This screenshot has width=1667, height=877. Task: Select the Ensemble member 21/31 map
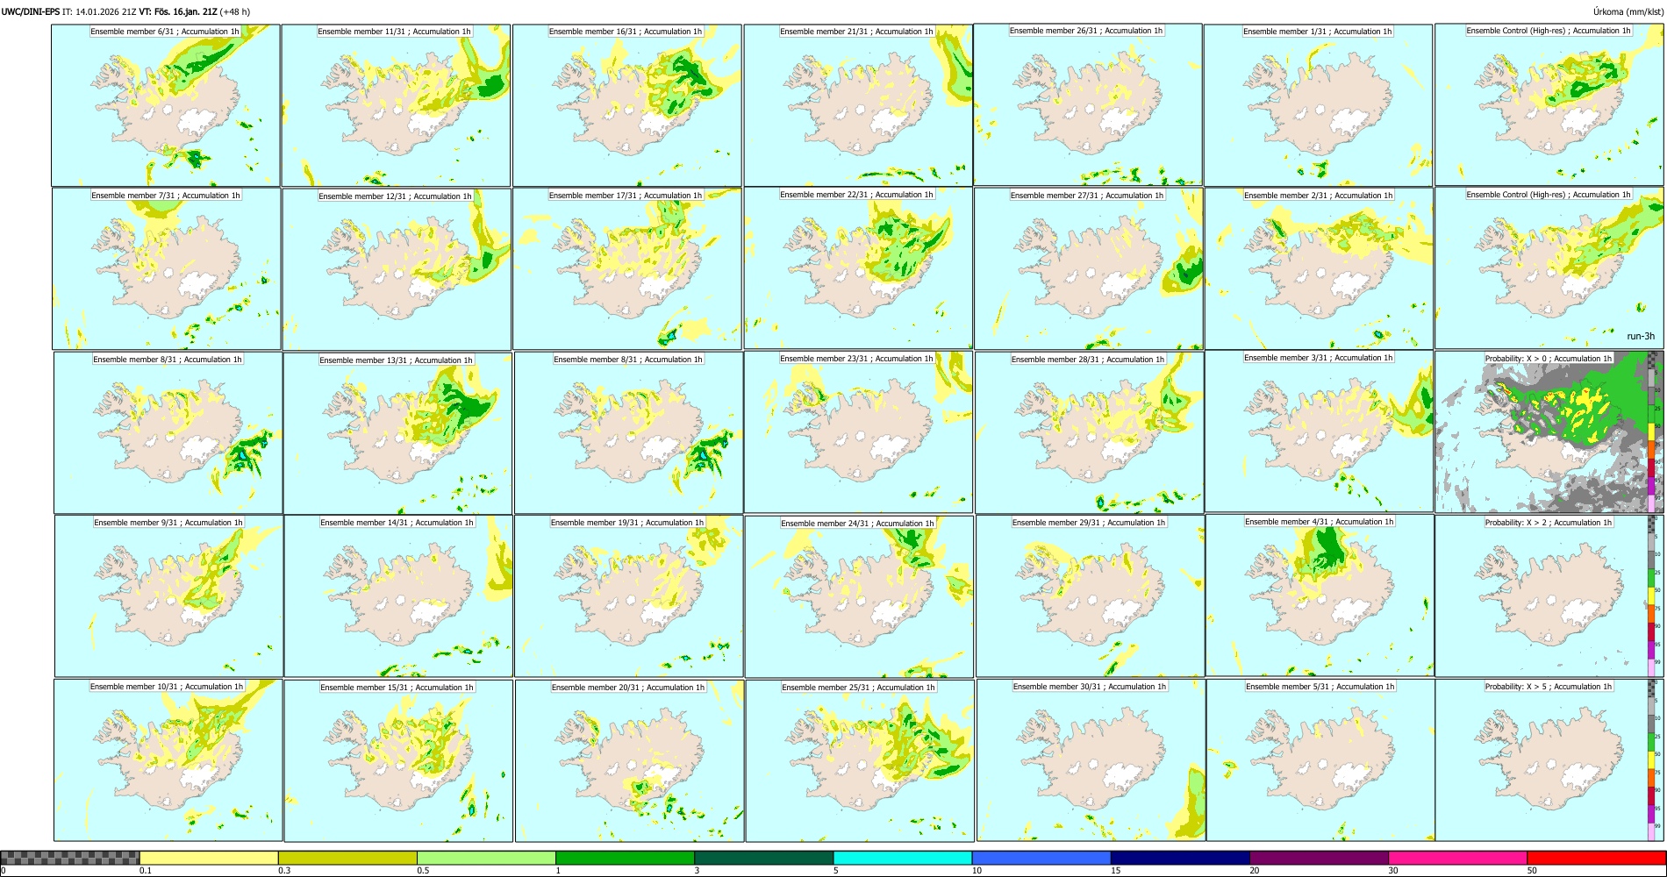click(x=858, y=105)
